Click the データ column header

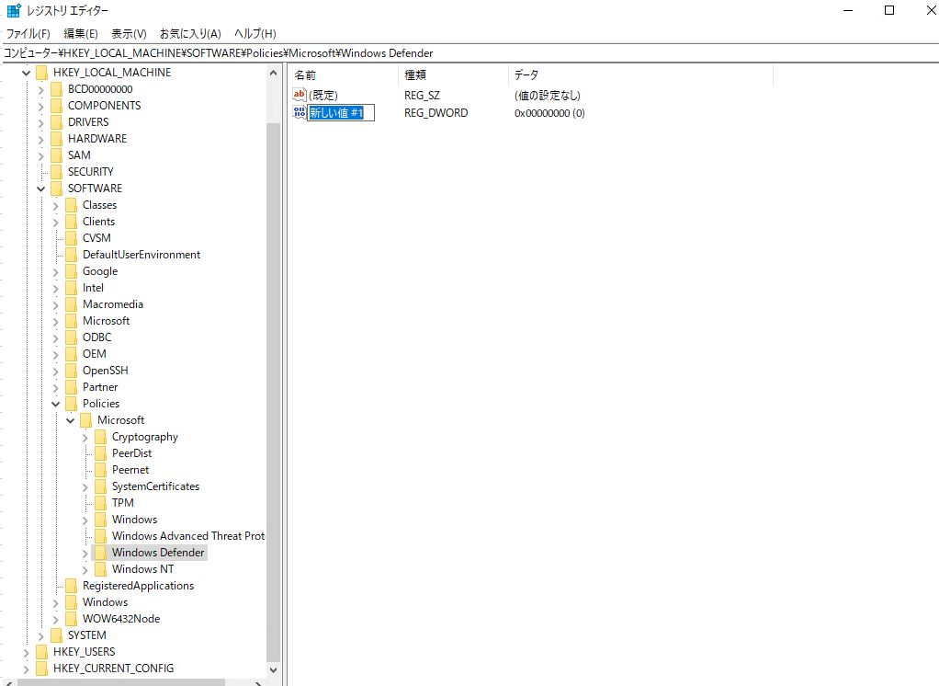tap(640, 74)
